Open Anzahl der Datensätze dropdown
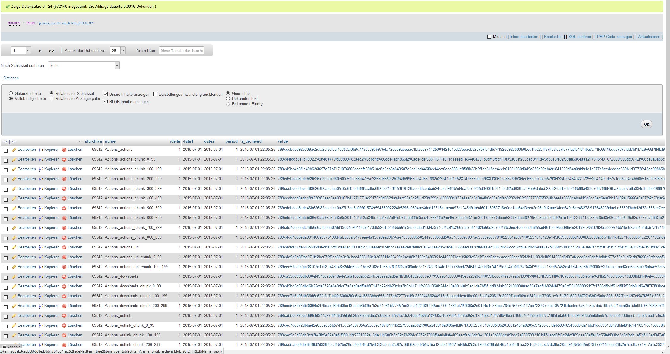The image size is (670, 354). click(118, 51)
